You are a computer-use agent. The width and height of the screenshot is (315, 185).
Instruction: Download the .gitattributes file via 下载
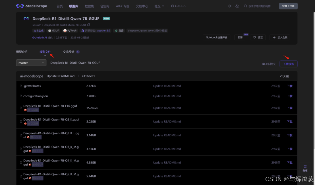(289, 86)
